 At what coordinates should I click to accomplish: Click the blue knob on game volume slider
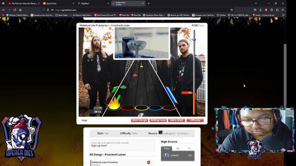click(x=194, y=40)
